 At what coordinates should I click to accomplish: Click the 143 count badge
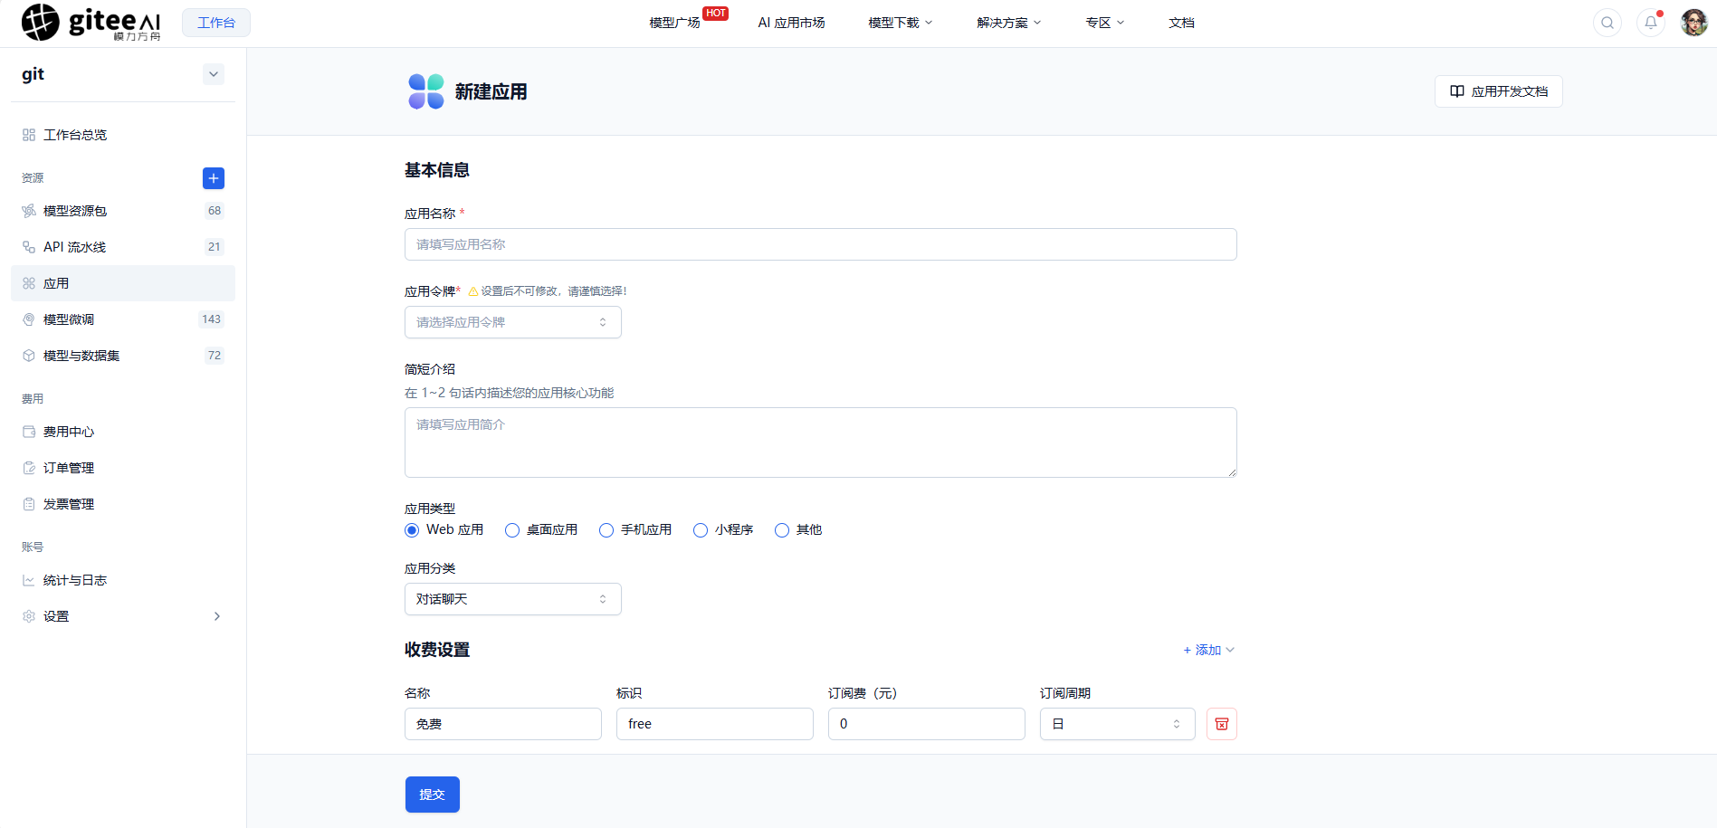(212, 319)
